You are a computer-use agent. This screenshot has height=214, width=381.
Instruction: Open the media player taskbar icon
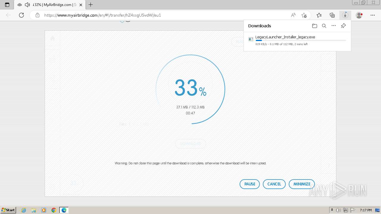(x=44, y=210)
